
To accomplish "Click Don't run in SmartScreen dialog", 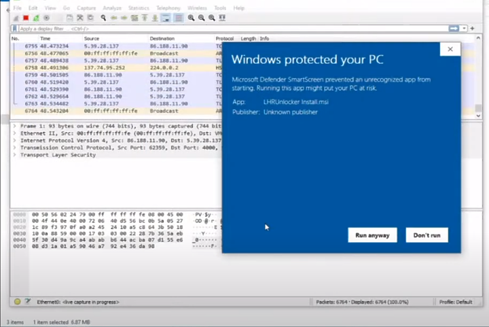I will 427,235.
